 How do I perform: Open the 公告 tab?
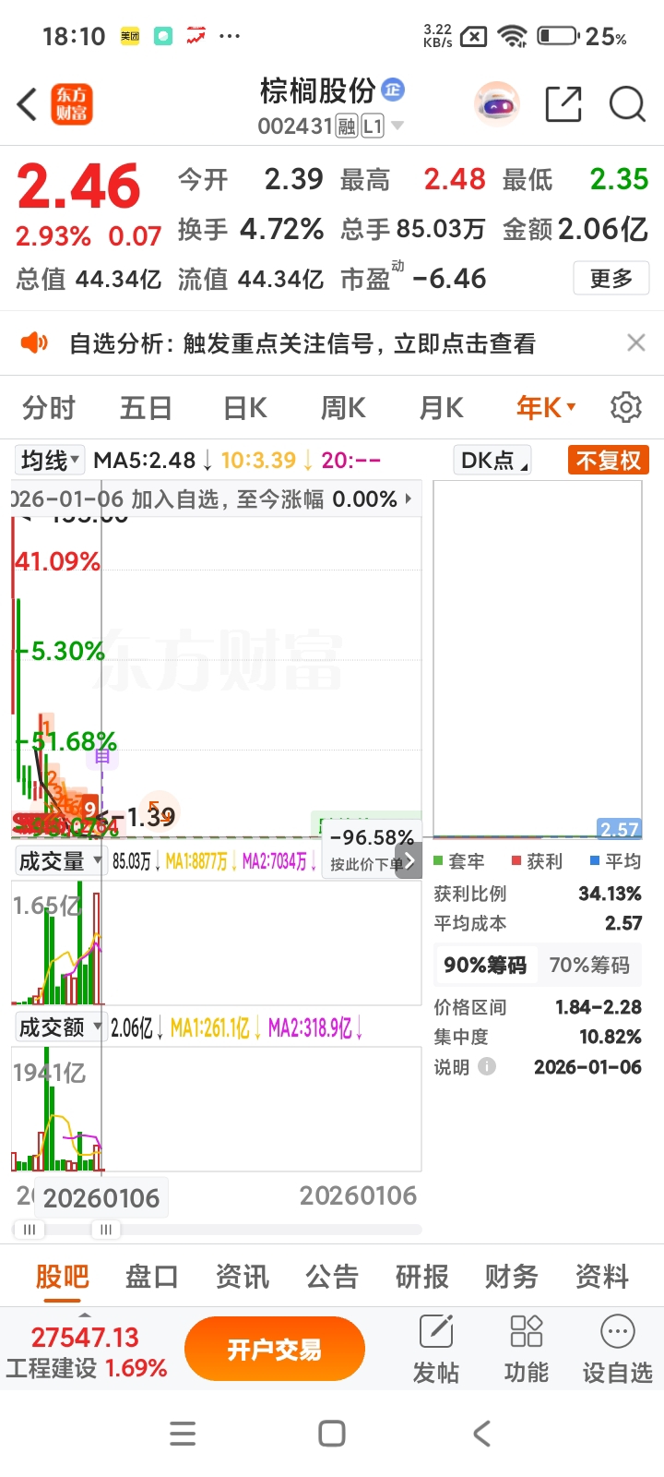click(332, 1277)
